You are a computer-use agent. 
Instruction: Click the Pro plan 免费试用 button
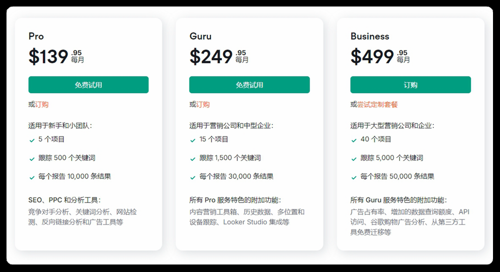88,85
